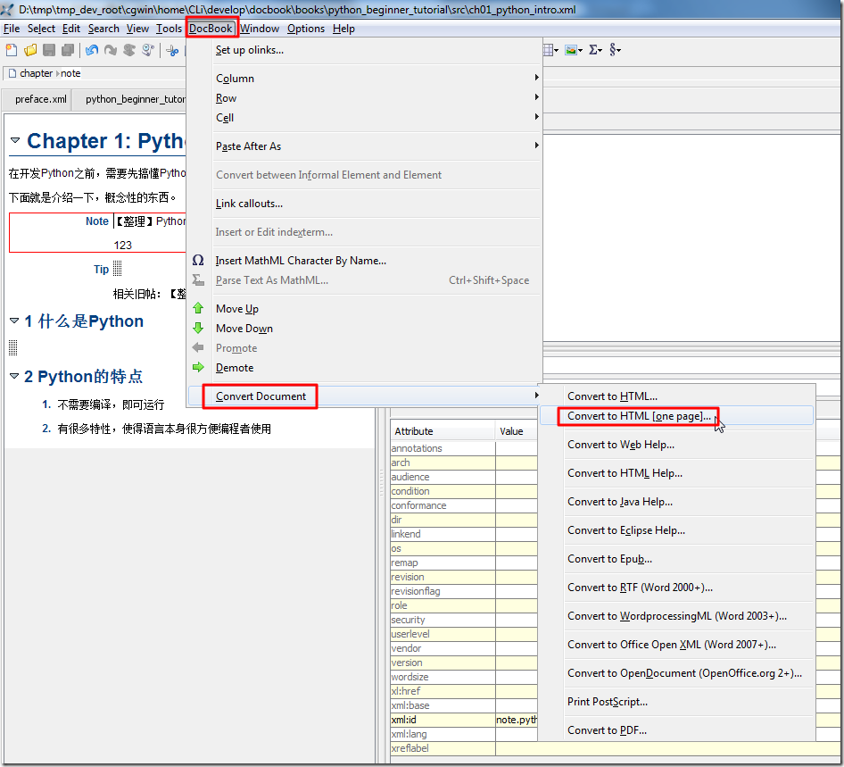
Task: Click the note breadcrumb node
Action: point(70,73)
